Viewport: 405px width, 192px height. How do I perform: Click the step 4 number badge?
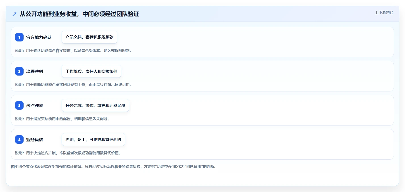19,139
